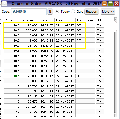Screen dimensions: 120x119
Task: Select XT code in the 10:53:41 row
Action: pyautogui.click(x=85, y=61)
